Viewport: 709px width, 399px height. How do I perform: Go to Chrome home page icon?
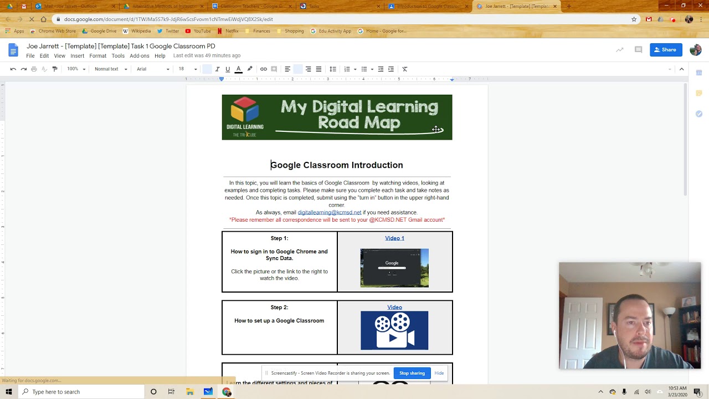(x=44, y=19)
